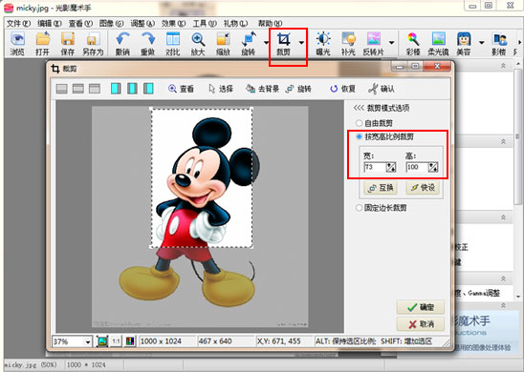Open dropdown arrow next to 反转片

391,43
